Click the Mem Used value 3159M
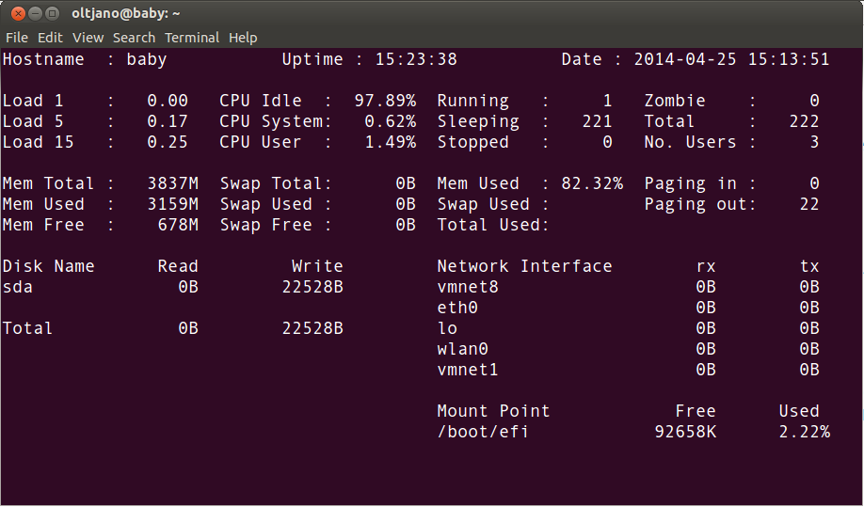 tap(172, 204)
